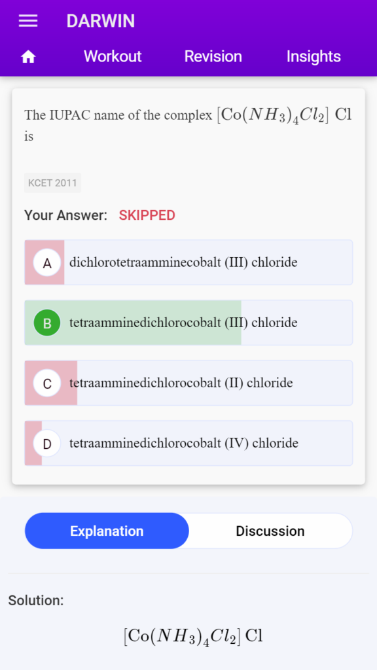
Task: Go to the home icon
Action: point(28,57)
